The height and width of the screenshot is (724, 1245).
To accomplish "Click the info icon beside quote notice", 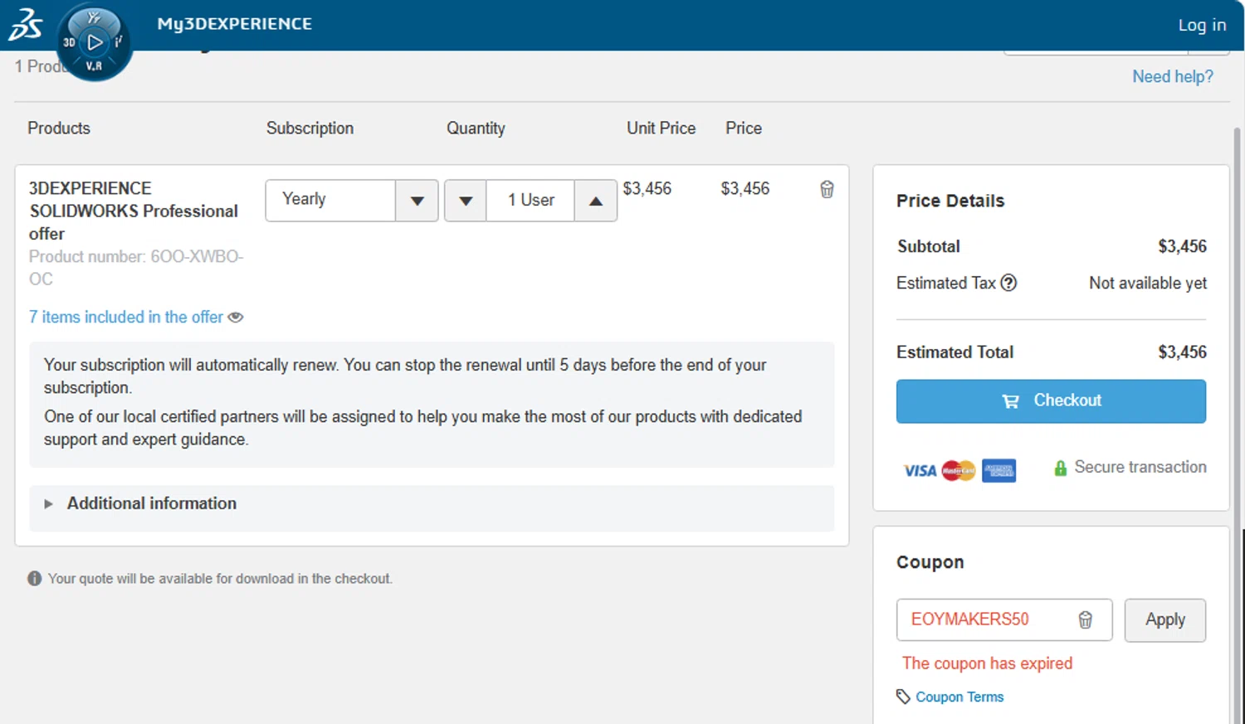I will (x=34, y=578).
